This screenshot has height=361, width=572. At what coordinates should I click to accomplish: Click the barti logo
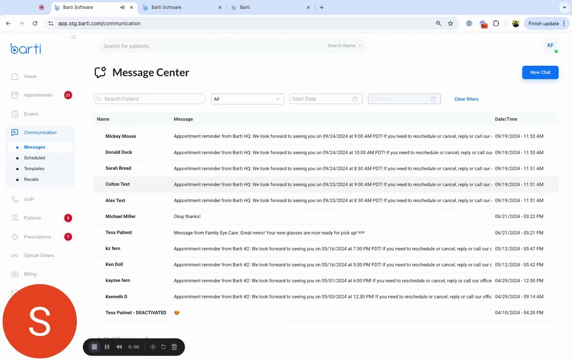pyautogui.click(x=26, y=49)
